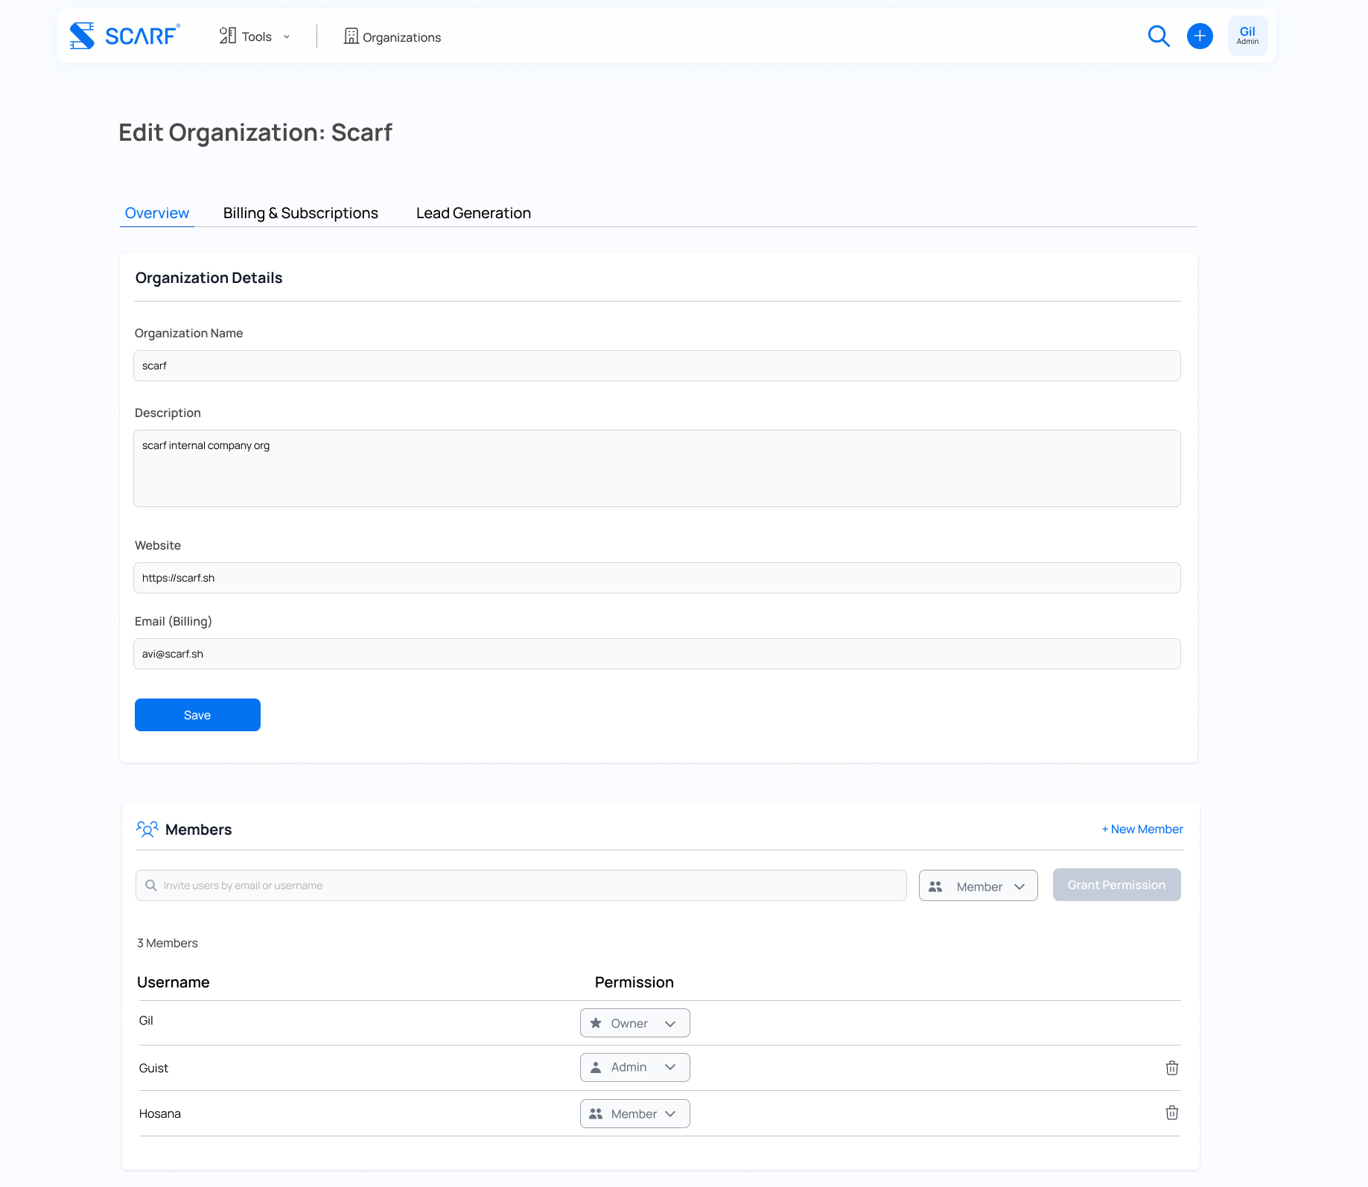Click the Scarf logo in header
Screen dimensions: 1368x1187
tap(124, 36)
